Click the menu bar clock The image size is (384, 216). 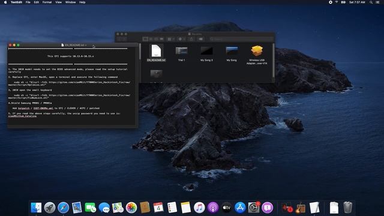coord(357,2)
